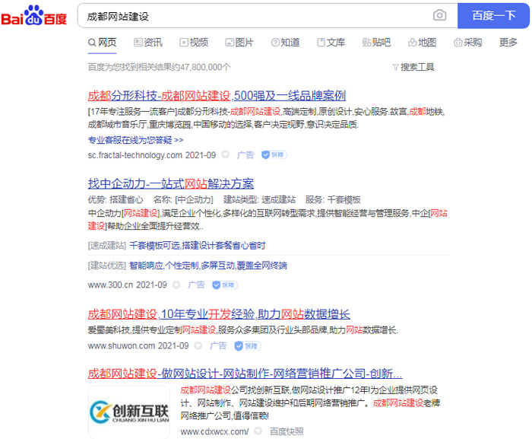Screen dimensions: 532x439
Task: Open result 成都分形科技-成都网站建设 title link
Action: coord(217,95)
